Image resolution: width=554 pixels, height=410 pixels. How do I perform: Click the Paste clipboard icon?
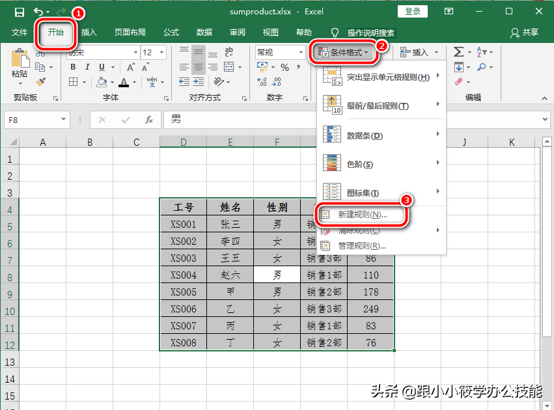pos(20,58)
